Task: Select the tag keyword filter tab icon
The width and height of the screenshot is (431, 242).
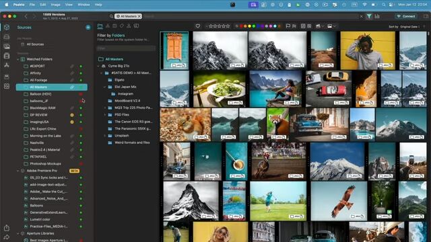Action: click(121, 26)
